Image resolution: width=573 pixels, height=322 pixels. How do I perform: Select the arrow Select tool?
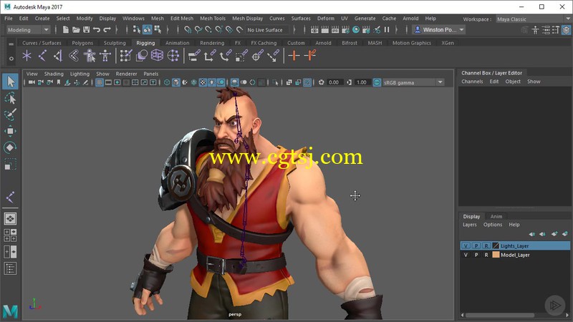(x=10, y=82)
